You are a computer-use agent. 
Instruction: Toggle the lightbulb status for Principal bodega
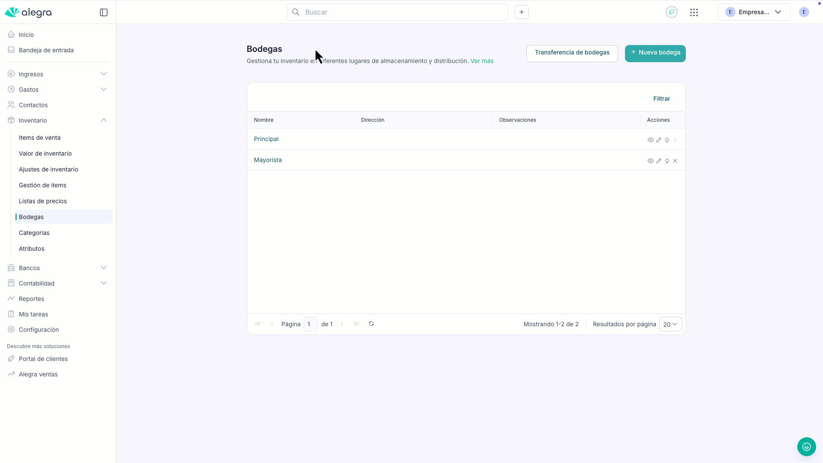click(667, 140)
